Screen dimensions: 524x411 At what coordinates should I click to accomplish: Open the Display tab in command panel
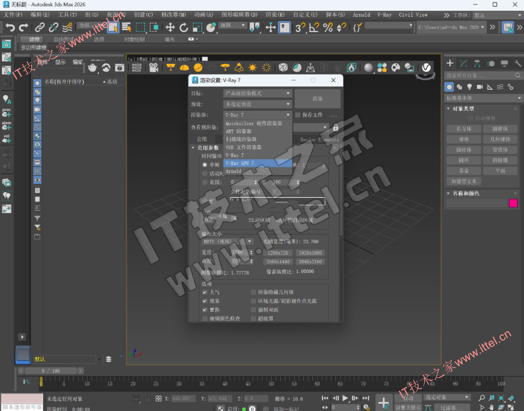click(x=505, y=63)
